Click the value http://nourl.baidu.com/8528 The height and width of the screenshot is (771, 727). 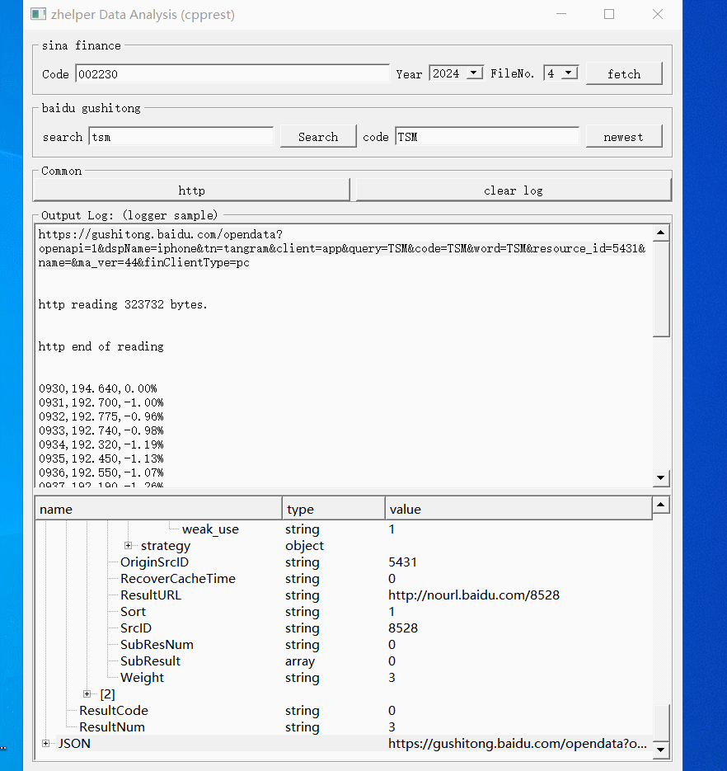(x=474, y=595)
